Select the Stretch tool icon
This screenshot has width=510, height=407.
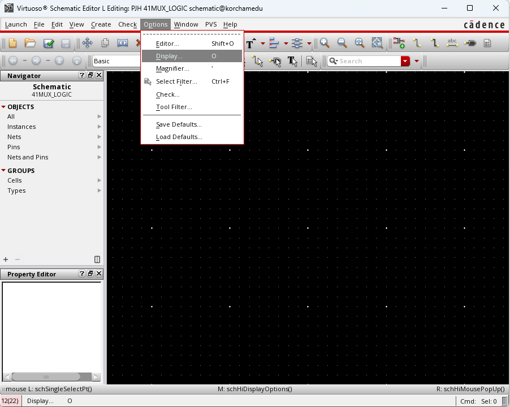(x=123, y=43)
